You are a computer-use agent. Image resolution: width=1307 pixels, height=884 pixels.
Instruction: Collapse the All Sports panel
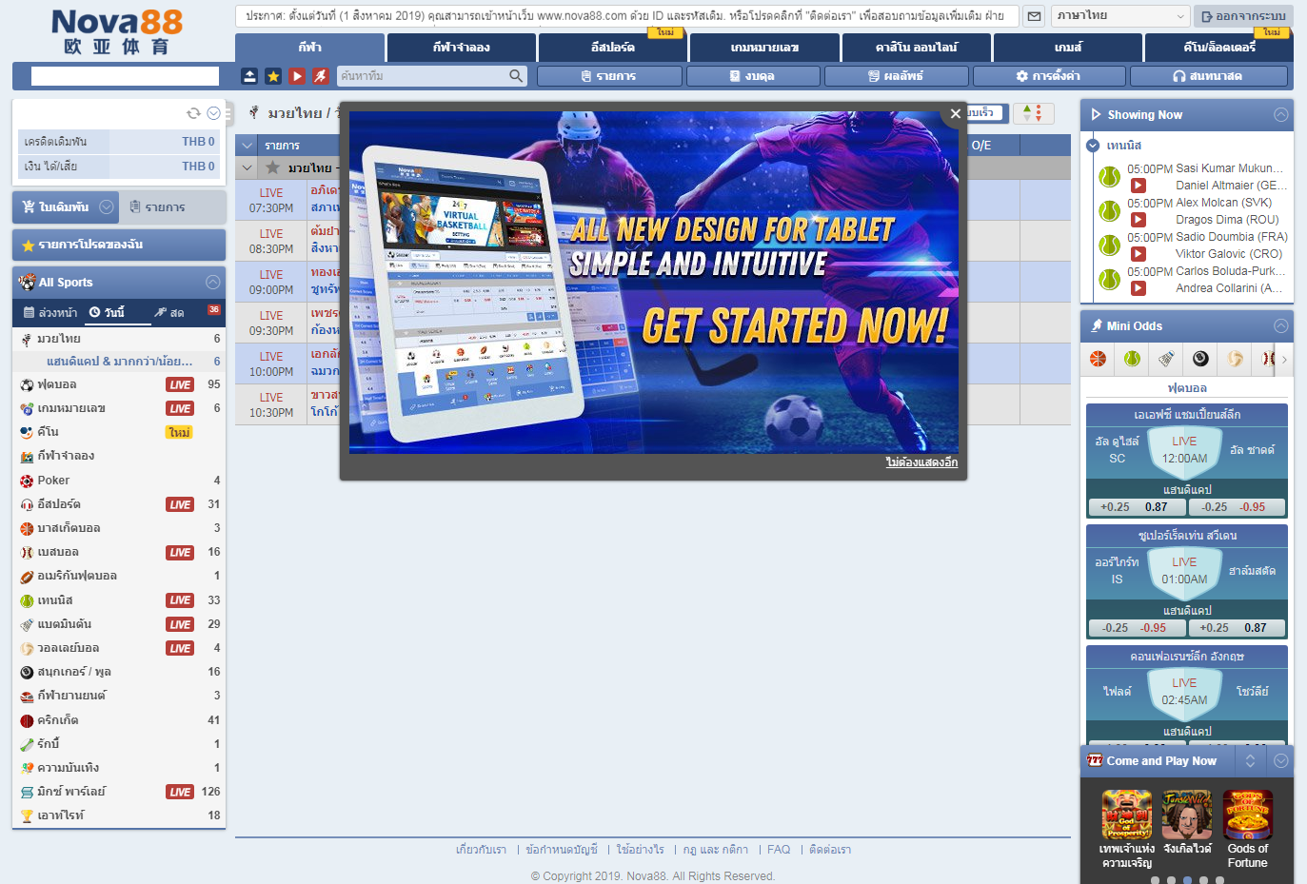(x=213, y=283)
